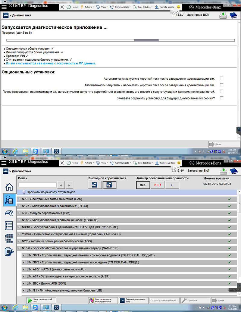Click smiley feedback icon, startup progress window toolbar

click(x=179, y=7)
